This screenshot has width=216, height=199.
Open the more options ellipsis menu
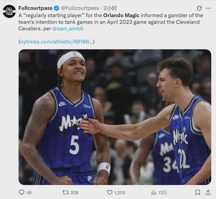tap(208, 8)
